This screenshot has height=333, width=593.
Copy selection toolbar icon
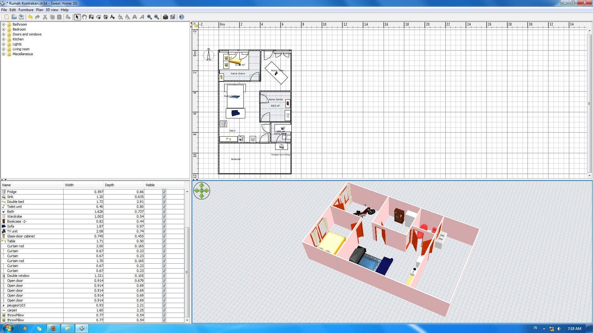pyautogui.click(x=52, y=17)
